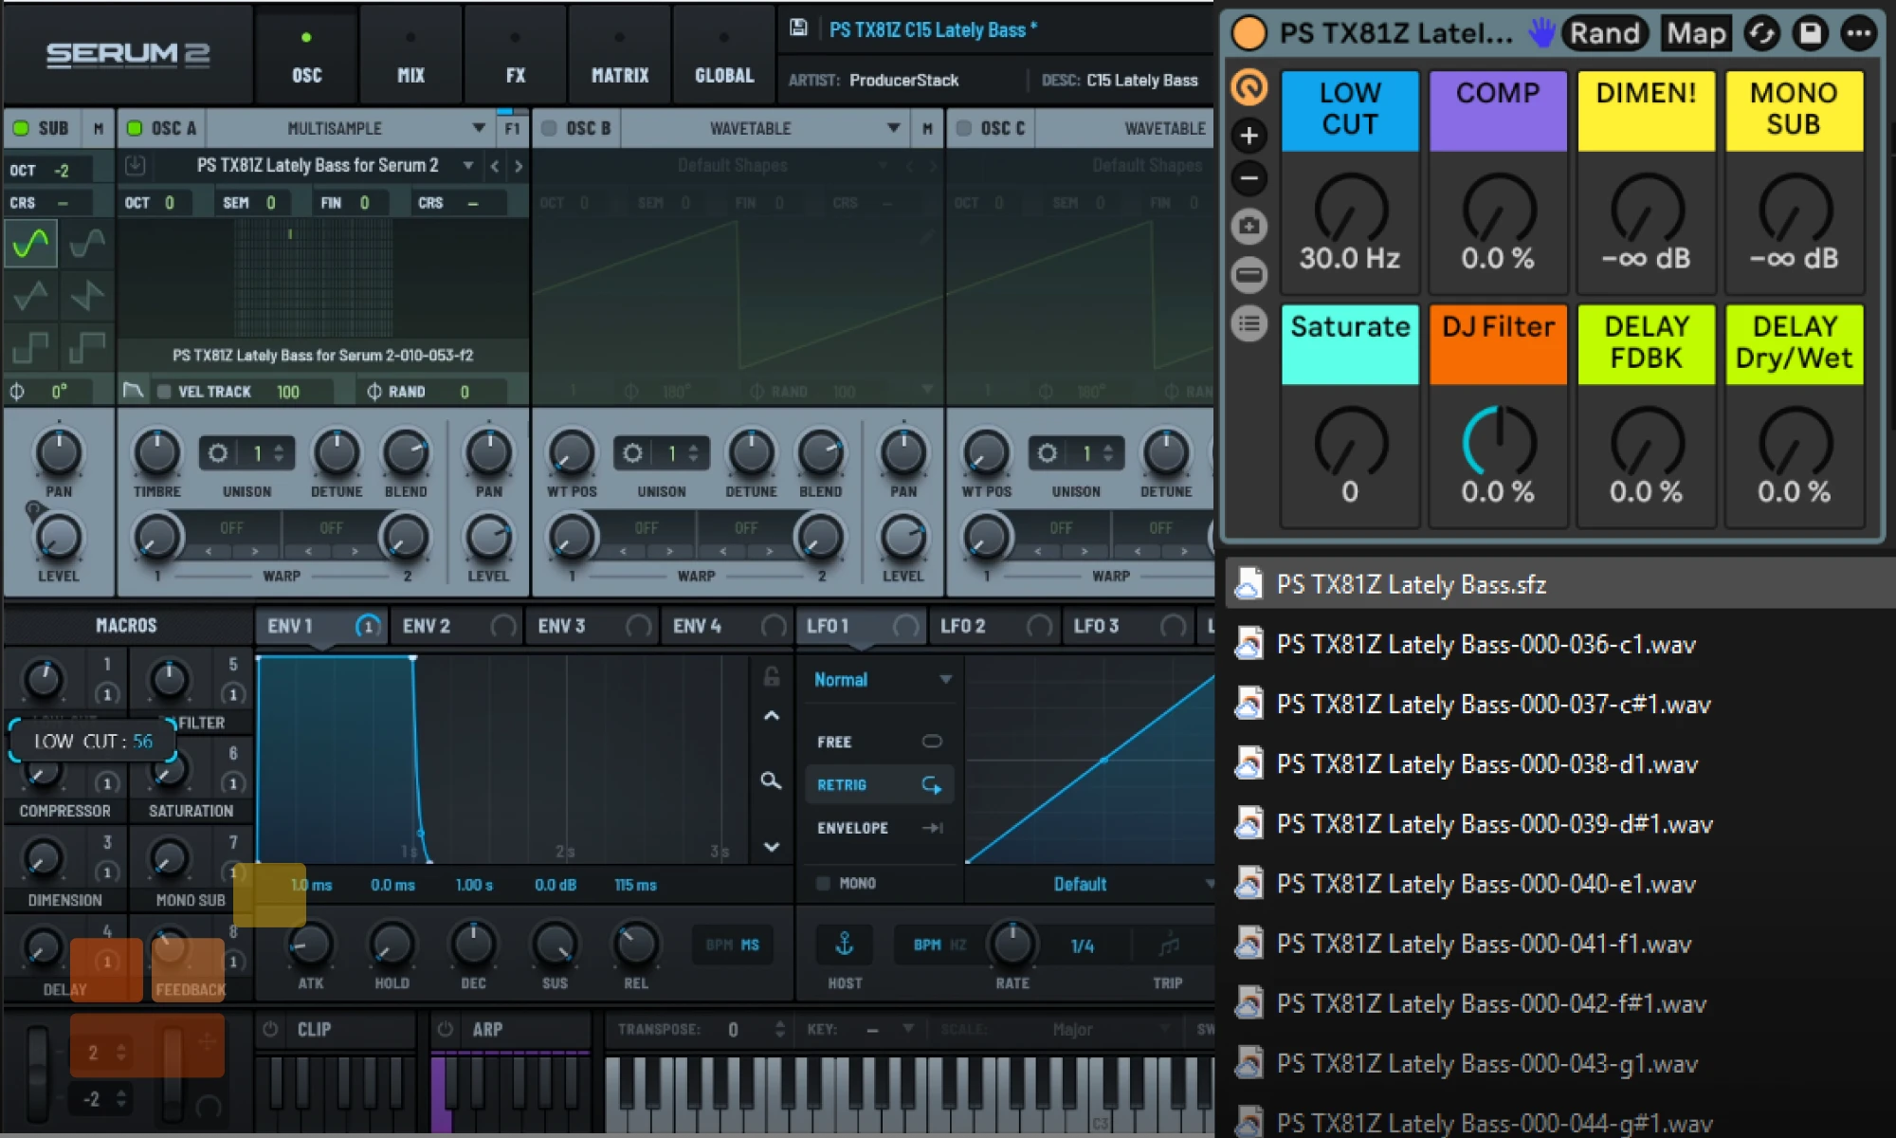This screenshot has height=1138, width=1896.
Task: Toggle the LFO MONO checkbox
Action: 823,883
